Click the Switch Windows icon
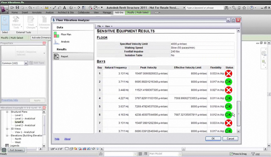Screen dimensions: 271x157 tap(95, 7)
